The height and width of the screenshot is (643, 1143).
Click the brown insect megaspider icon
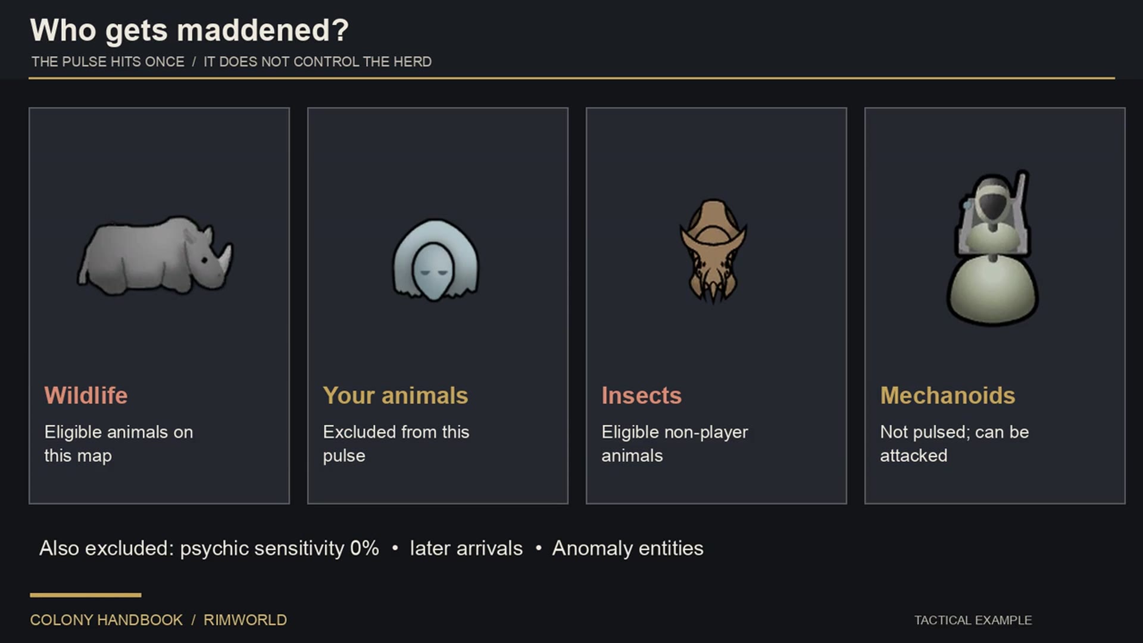713,251
